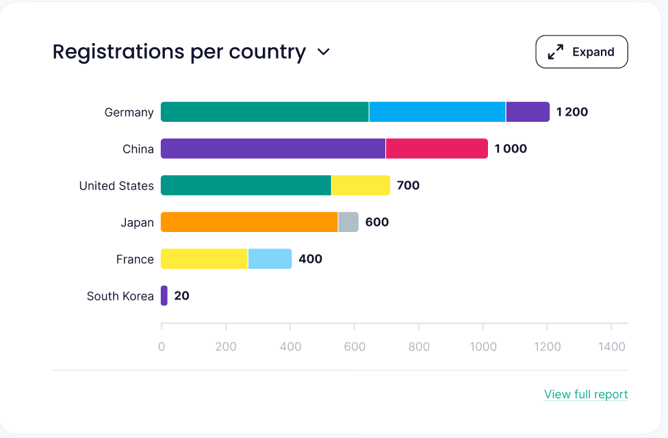Select France's yellow bar segment

tap(204, 259)
